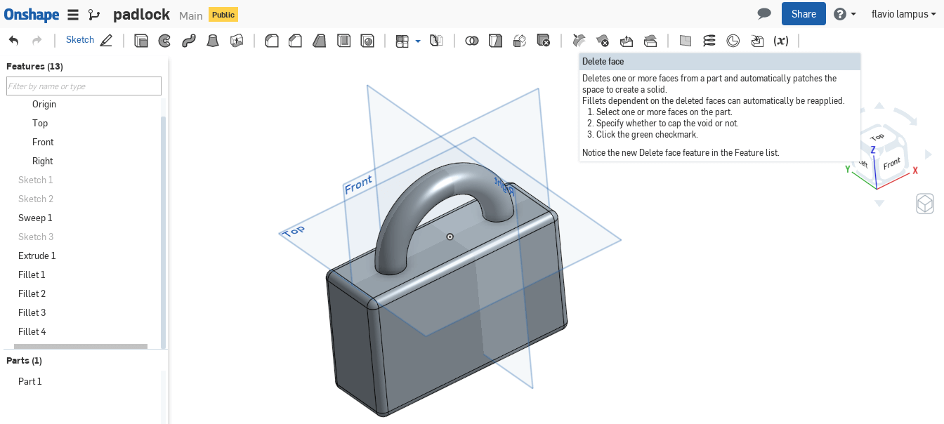Select the Plane tool icon
The width and height of the screenshot is (944, 424).
(x=686, y=41)
